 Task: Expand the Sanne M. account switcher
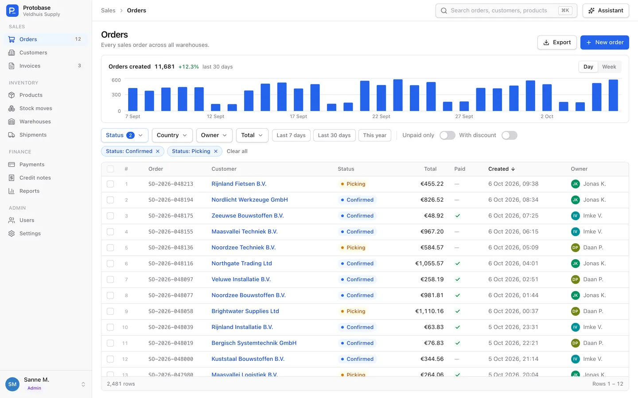pyautogui.click(x=83, y=384)
